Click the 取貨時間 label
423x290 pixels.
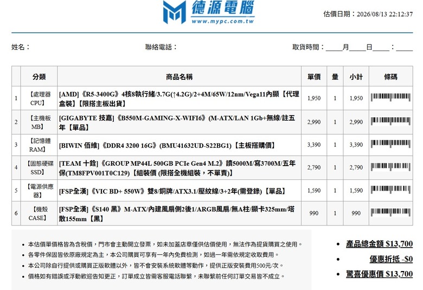[x=309, y=47]
